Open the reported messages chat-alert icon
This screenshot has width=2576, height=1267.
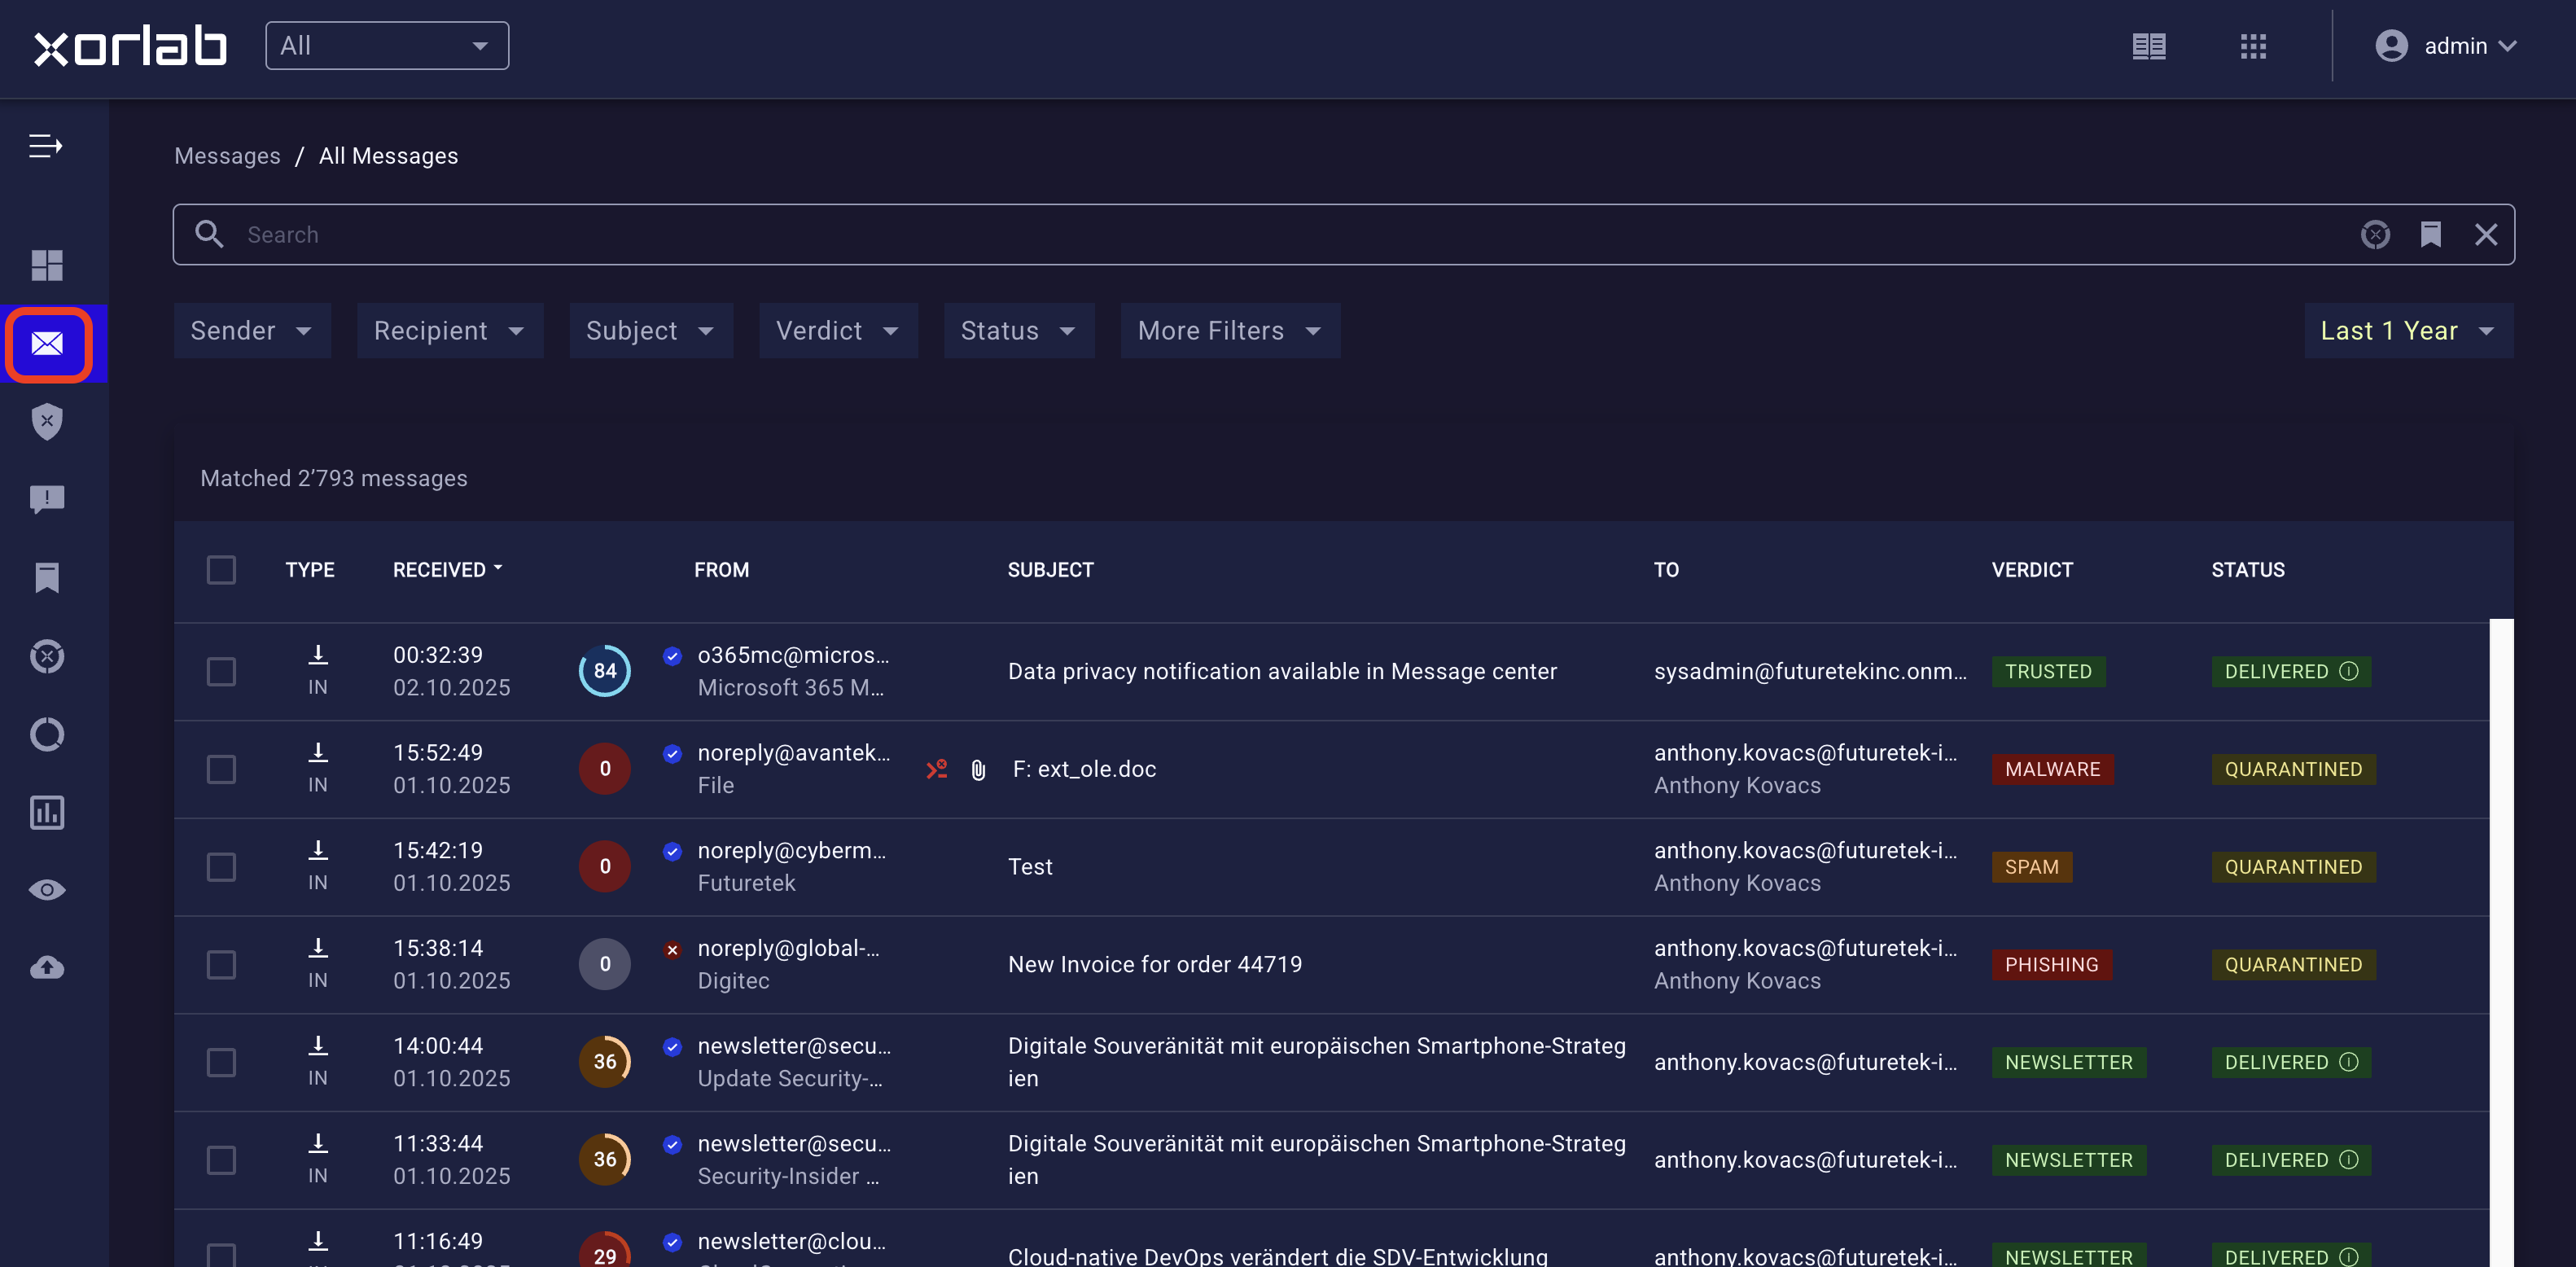click(x=47, y=499)
